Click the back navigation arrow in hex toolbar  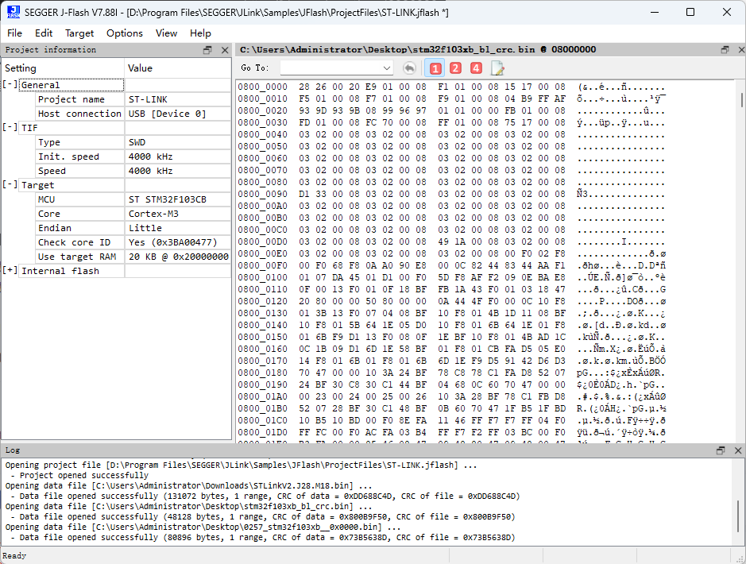pyautogui.click(x=409, y=68)
